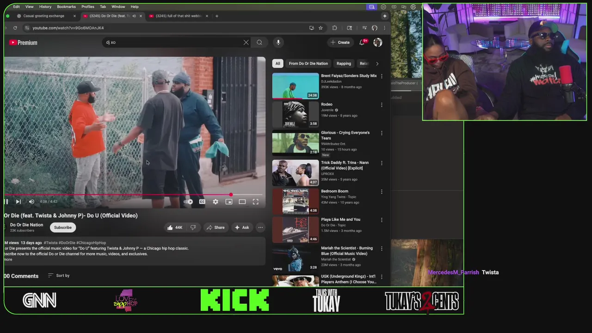Toggle closed captions CC button

coord(202,202)
